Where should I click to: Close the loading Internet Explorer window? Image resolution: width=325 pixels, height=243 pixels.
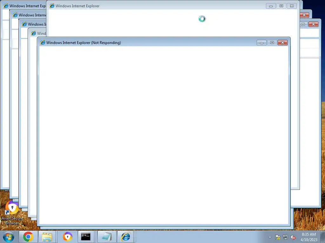(292, 6)
